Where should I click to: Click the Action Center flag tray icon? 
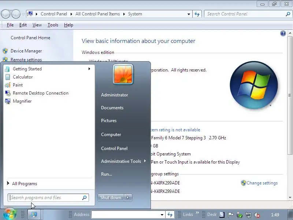click(x=231, y=214)
